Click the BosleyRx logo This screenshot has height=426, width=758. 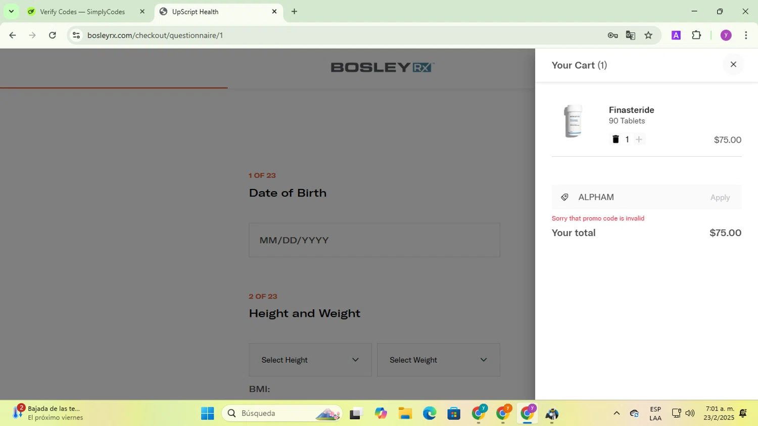pos(383,67)
